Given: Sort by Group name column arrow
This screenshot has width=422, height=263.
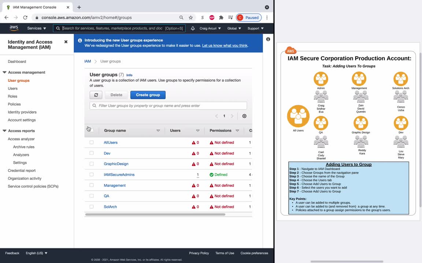Looking at the screenshot, I should pos(158,130).
